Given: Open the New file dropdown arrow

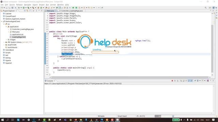Looking at the screenshot, I should 4,8.
